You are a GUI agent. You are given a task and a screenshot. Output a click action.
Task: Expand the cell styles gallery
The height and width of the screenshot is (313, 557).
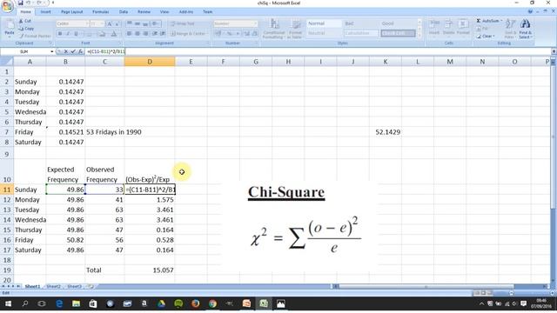(x=419, y=35)
